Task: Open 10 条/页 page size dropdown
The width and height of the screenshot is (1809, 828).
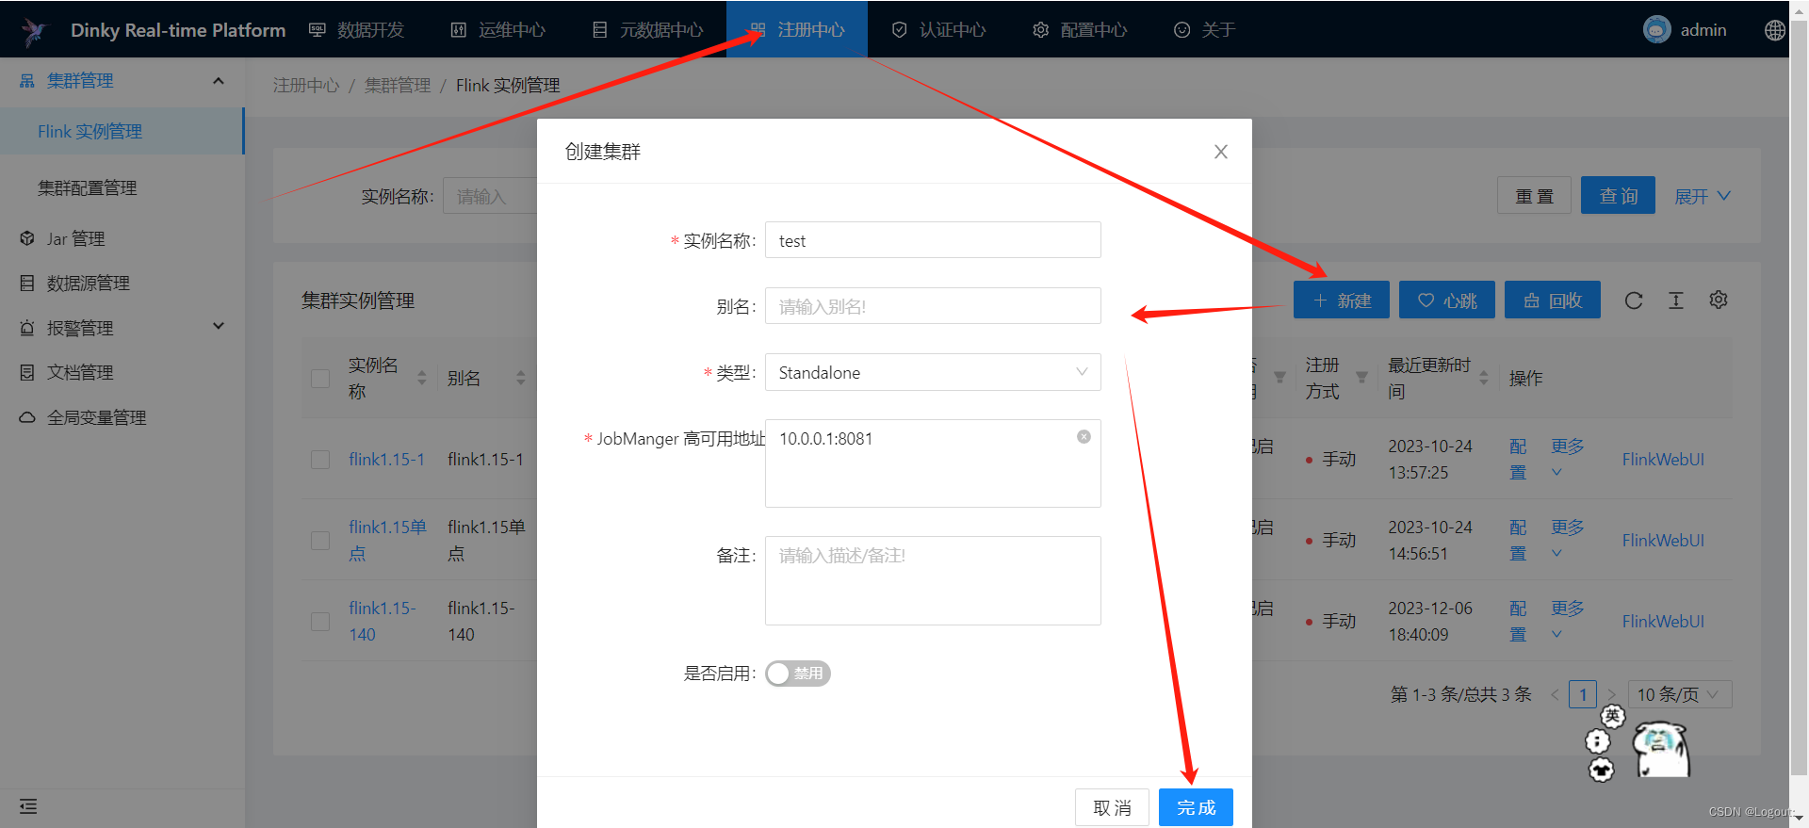Action: (x=1680, y=695)
